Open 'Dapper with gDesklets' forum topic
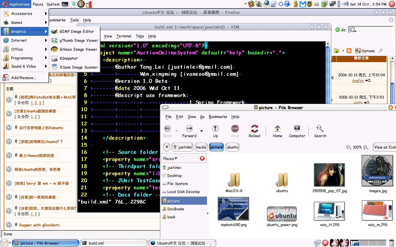 point(39,225)
